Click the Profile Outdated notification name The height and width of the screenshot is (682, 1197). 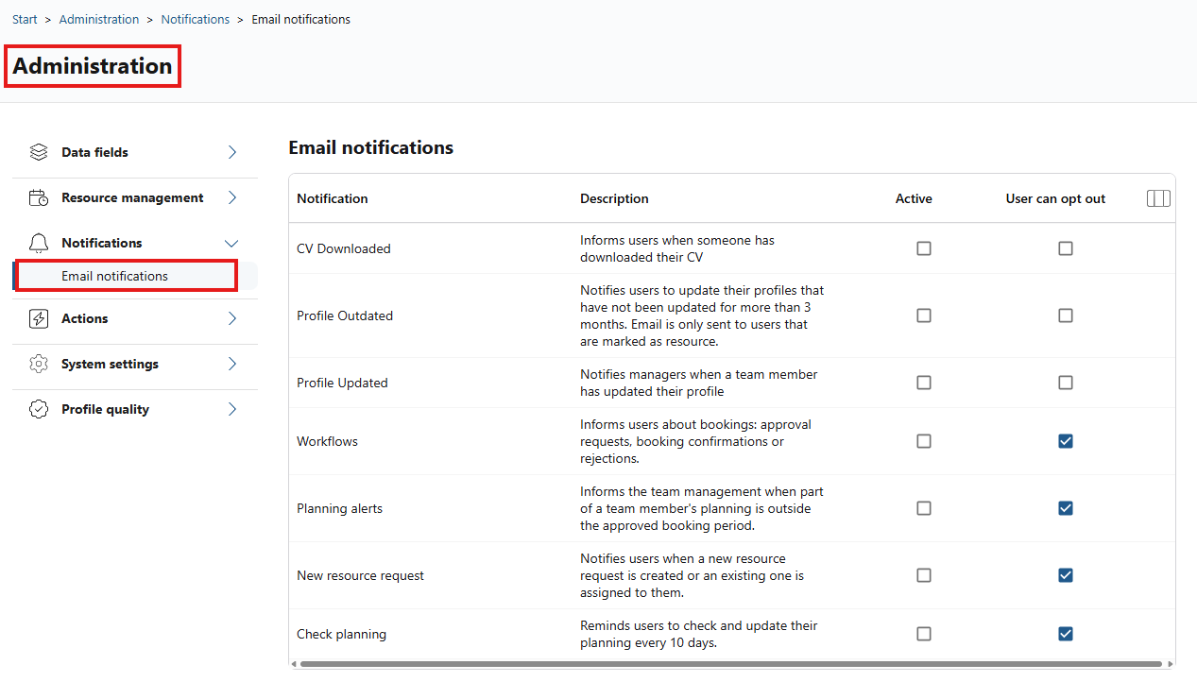pyautogui.click(x=345, y=315)
